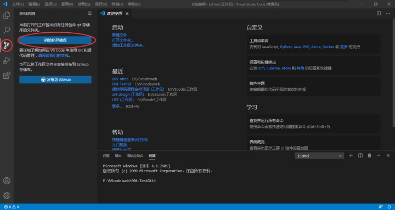Image resolution: width=395 pixels, height=210 pixels.
Task: Kill the terminal with trash icon
Action: pyautogui.click(x=369, y=156)
